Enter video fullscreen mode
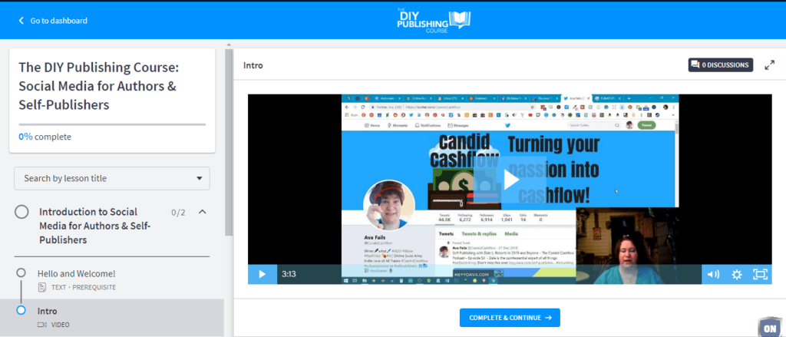The image size is (786, 337). point(761,274)
